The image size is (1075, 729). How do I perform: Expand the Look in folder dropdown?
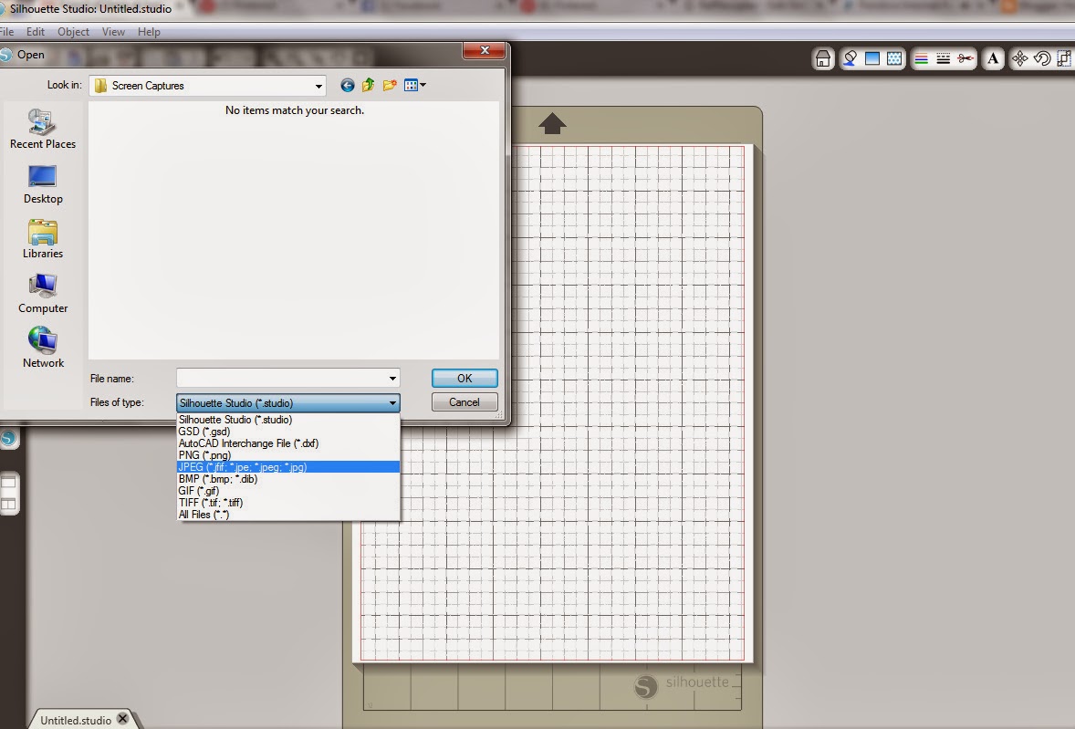[x=318, y=86]
